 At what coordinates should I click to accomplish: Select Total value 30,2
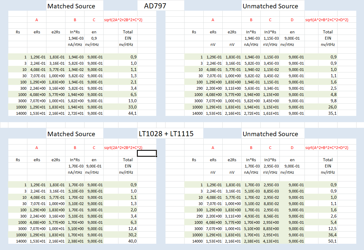(132, 235)
